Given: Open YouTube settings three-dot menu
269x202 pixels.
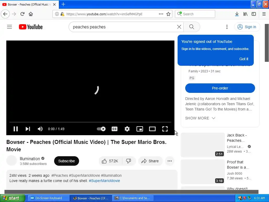Looking at the screenshot, I should point(227,27).
